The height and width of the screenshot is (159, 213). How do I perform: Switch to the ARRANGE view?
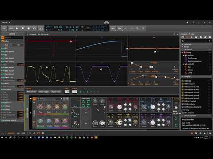pos(11,133)
